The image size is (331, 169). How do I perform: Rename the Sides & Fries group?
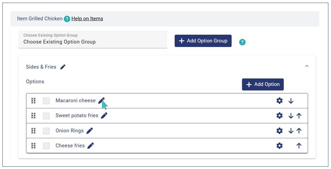pos(63,67)
